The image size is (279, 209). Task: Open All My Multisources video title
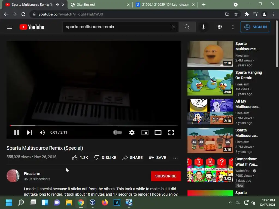pyautogui.click(x=248, y=104)
